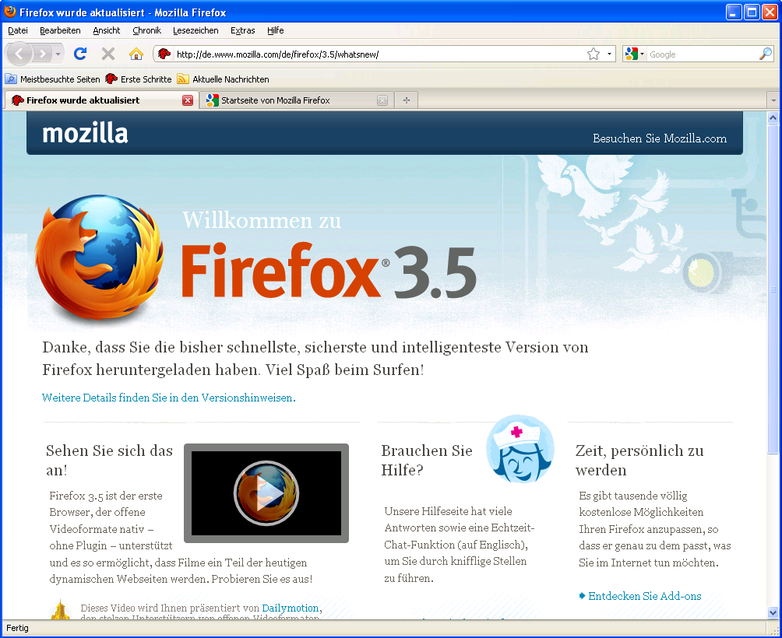Click the Willkommen zu heading text
Screen dimensions: 782x638
click(x=262, y=219)
